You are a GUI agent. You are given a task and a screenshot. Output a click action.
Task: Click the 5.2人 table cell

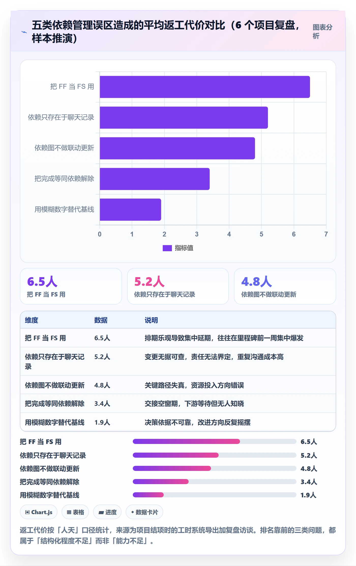pyautogui.click(x=102, y=357)
